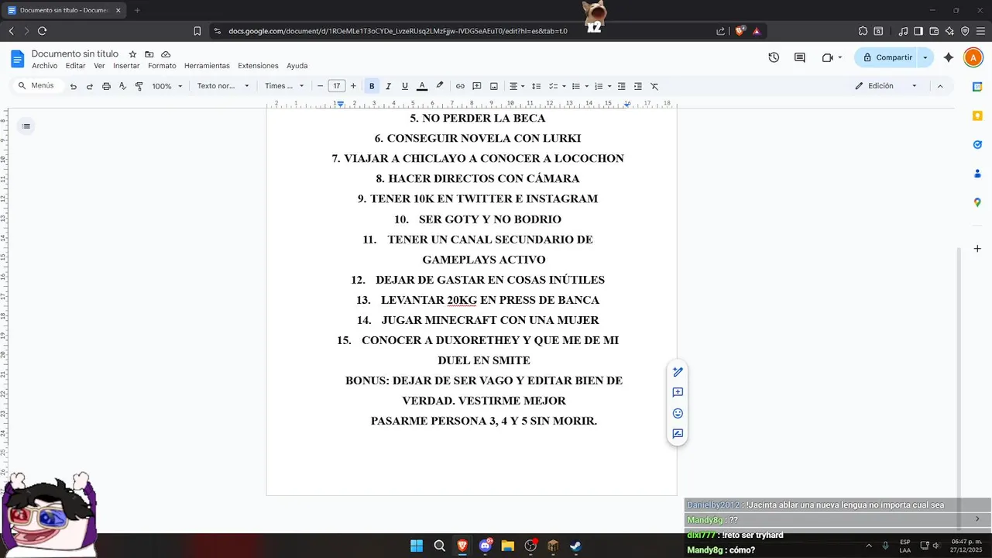Open the Docs home icon

tap(17, 59)
